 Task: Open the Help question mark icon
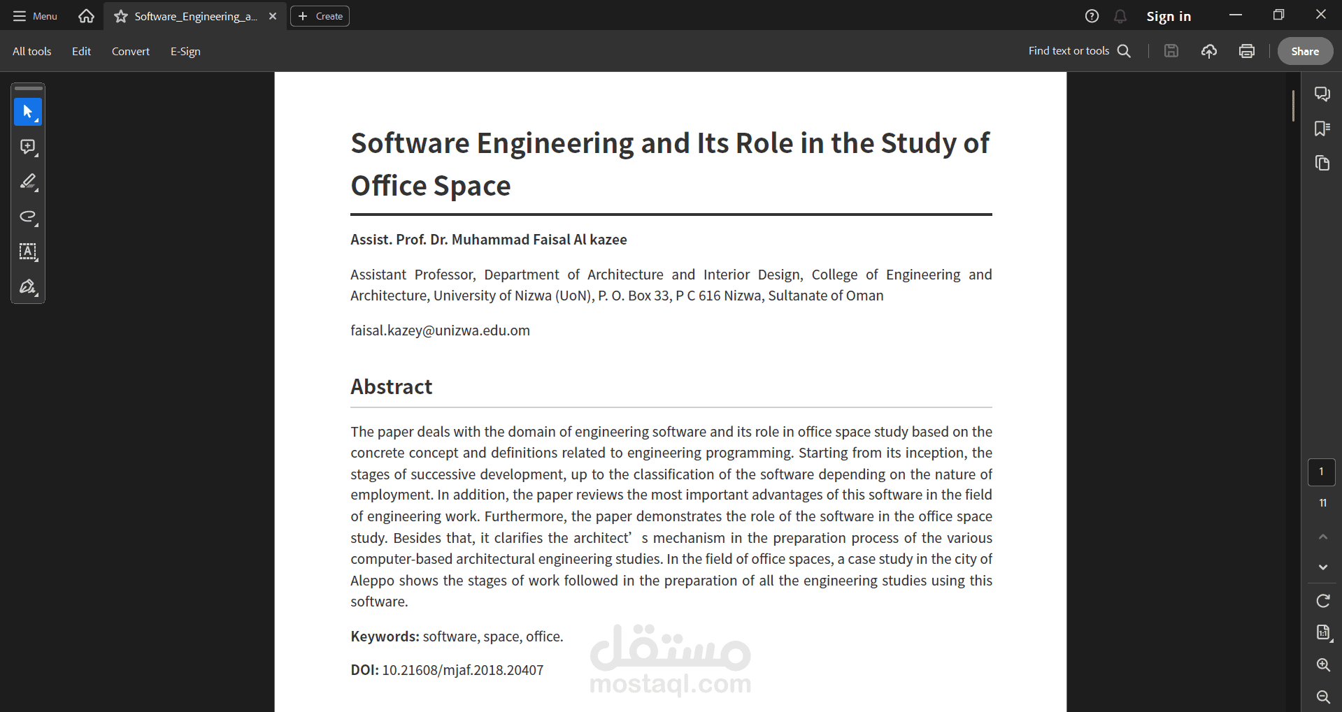[x=1092, y=16]
